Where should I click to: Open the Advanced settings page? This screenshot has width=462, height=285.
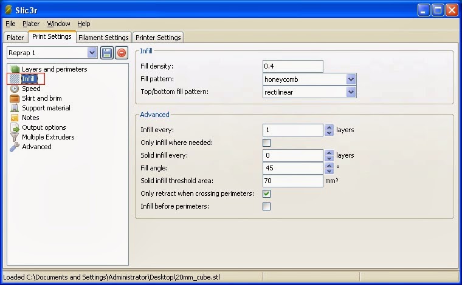click(36, 147)
